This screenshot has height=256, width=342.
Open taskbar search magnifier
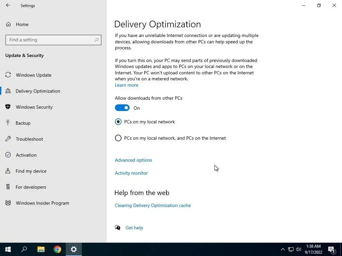coord(24,249)
